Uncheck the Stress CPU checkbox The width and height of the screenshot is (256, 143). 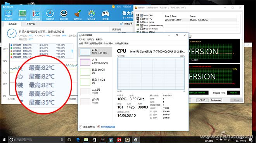[x=142, y=15]
